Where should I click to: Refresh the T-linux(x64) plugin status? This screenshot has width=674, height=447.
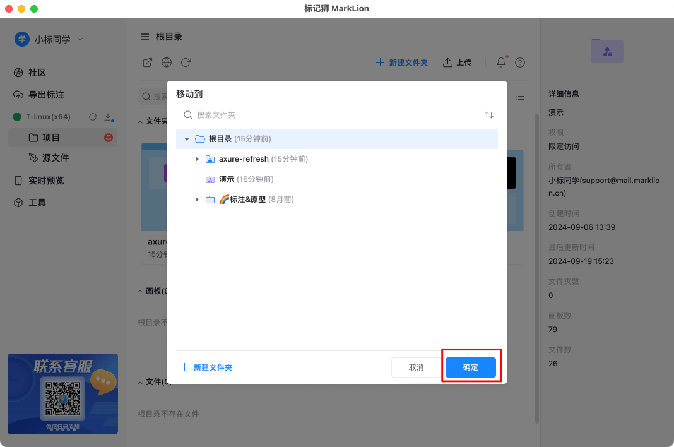[x=92, y=116]
